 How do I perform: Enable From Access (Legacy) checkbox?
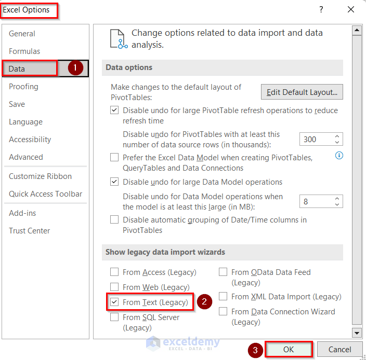(114, 272)
